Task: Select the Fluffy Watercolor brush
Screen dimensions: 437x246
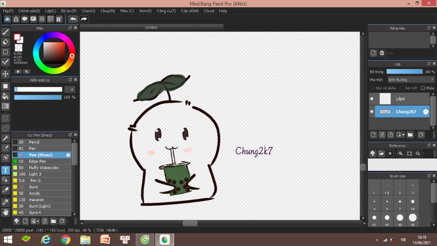Action: pos(41,167)
